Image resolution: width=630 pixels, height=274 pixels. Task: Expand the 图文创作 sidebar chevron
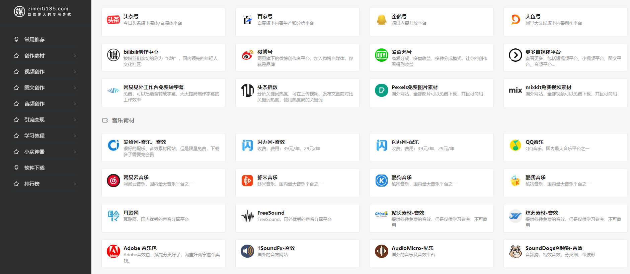[75, 88]
